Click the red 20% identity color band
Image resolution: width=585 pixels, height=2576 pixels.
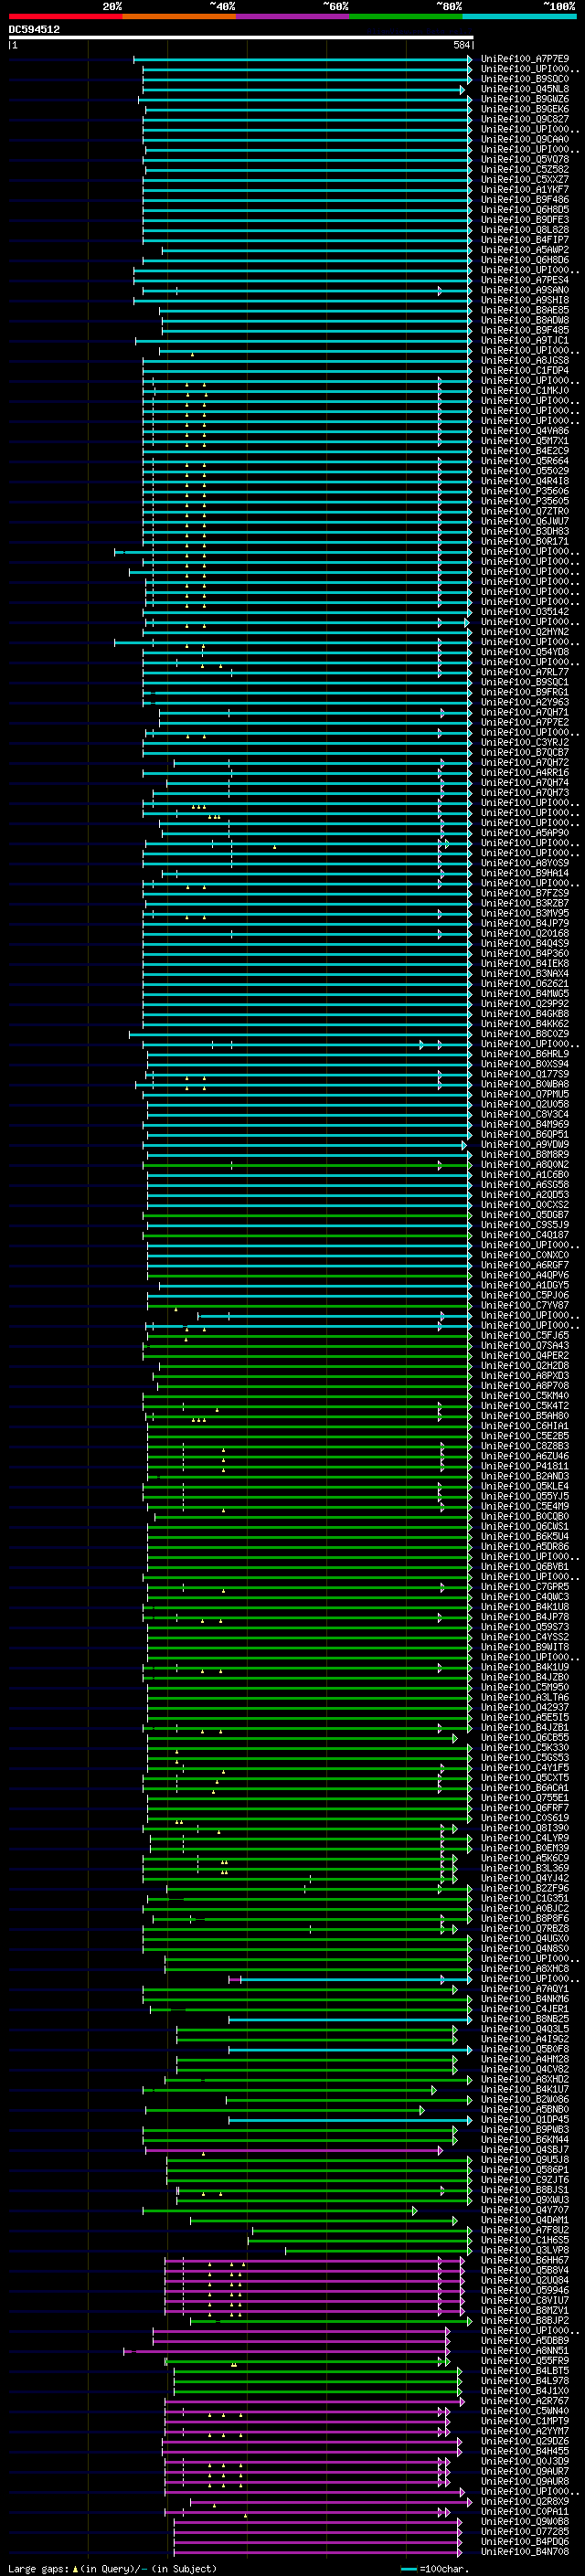click(65, 16)
